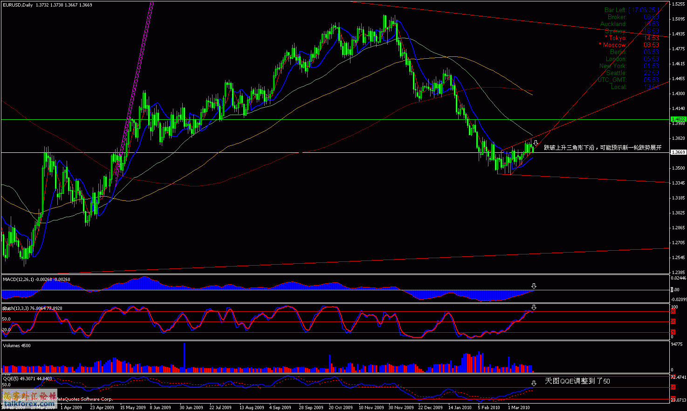
Task: Click the 1.5255 price scale label
Action: click(x=678, y=4)
